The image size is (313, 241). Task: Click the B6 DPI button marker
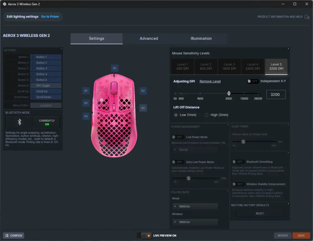coord(143,108)
